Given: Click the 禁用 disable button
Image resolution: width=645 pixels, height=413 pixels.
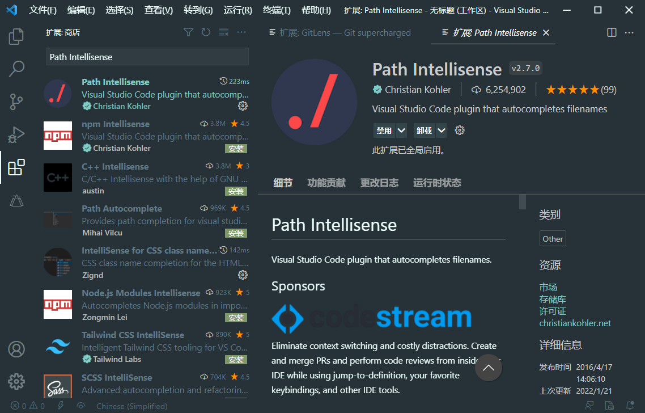Looking at the screenshot, I should coord(384,130).
